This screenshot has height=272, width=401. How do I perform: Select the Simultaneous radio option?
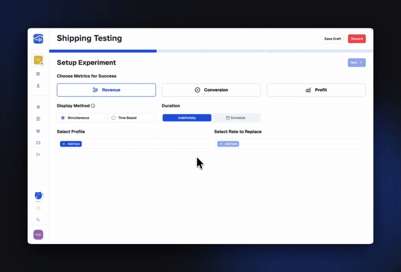point(63,118)
